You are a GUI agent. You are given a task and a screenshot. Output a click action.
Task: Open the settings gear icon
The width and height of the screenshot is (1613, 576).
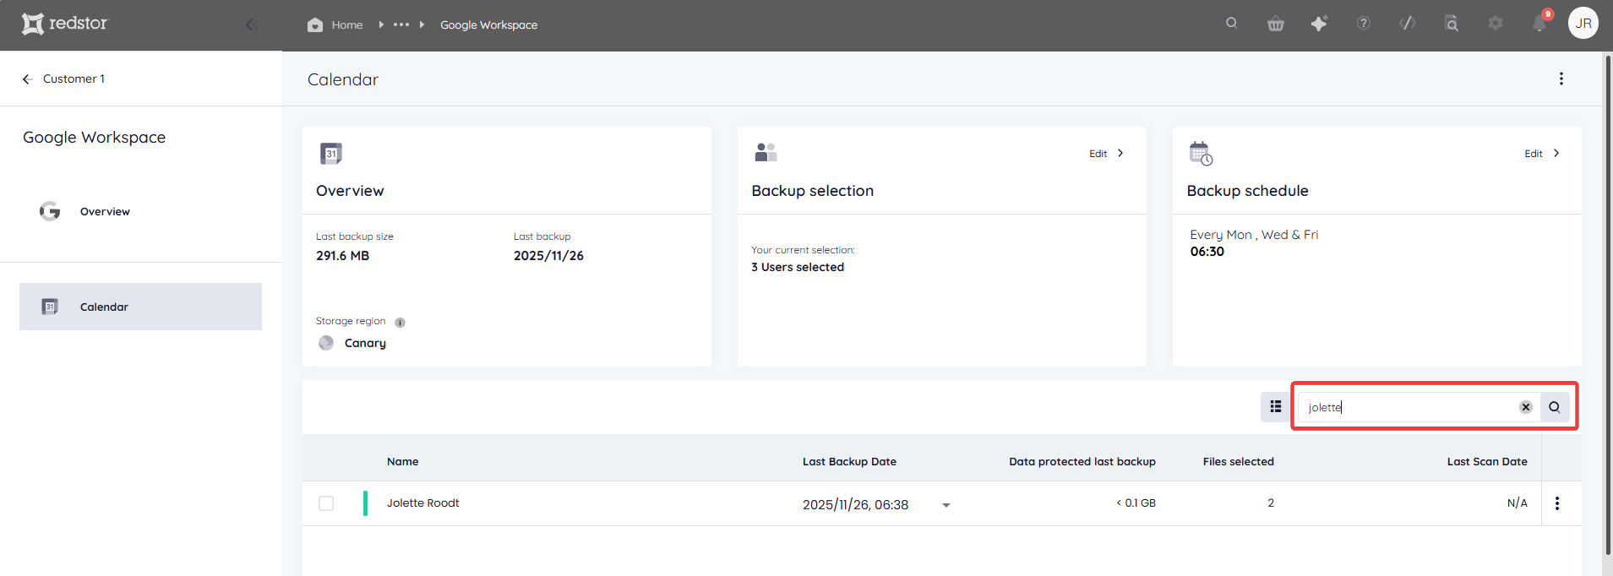pyautogui.click(x=1496, y=24)
